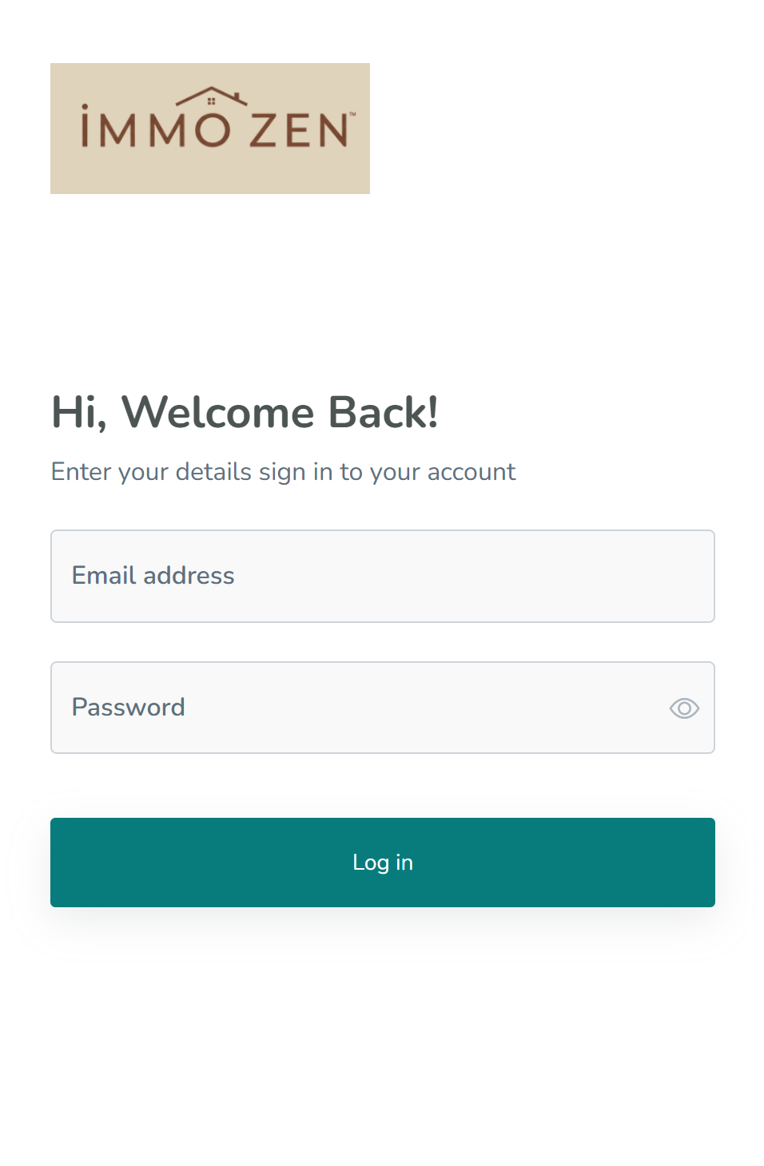Click the house roof icon in logo
Viewport: 764px width, 1166px height.
(x=211, y=97)
